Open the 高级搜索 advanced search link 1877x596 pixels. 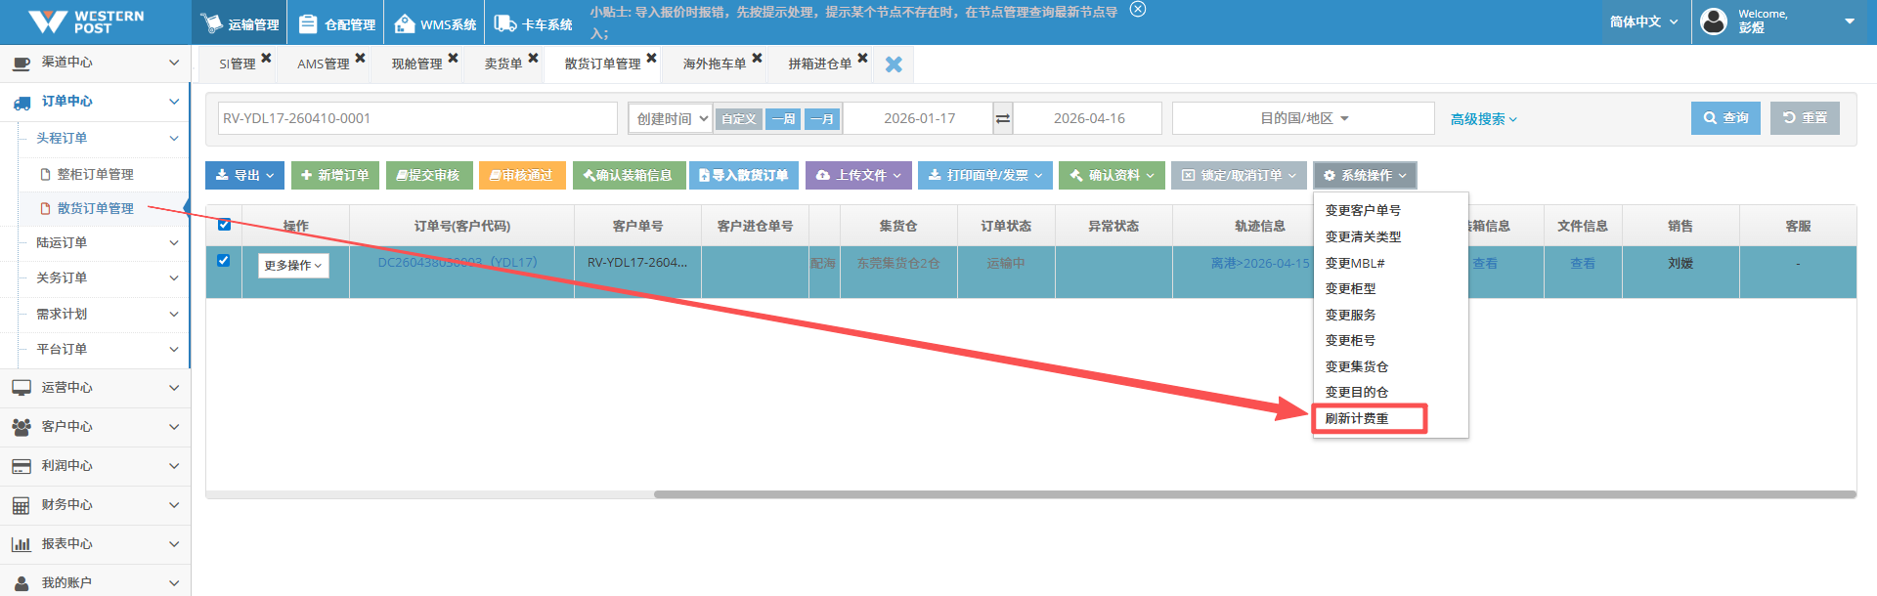(1483, 119)
